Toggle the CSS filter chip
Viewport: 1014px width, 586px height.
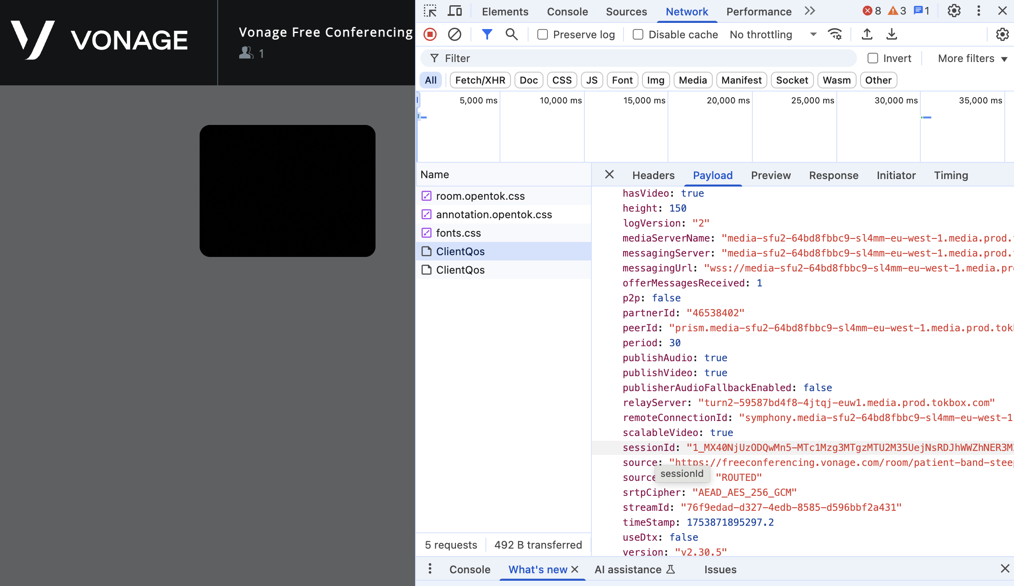pyautogui.click(x=562, y=80)
